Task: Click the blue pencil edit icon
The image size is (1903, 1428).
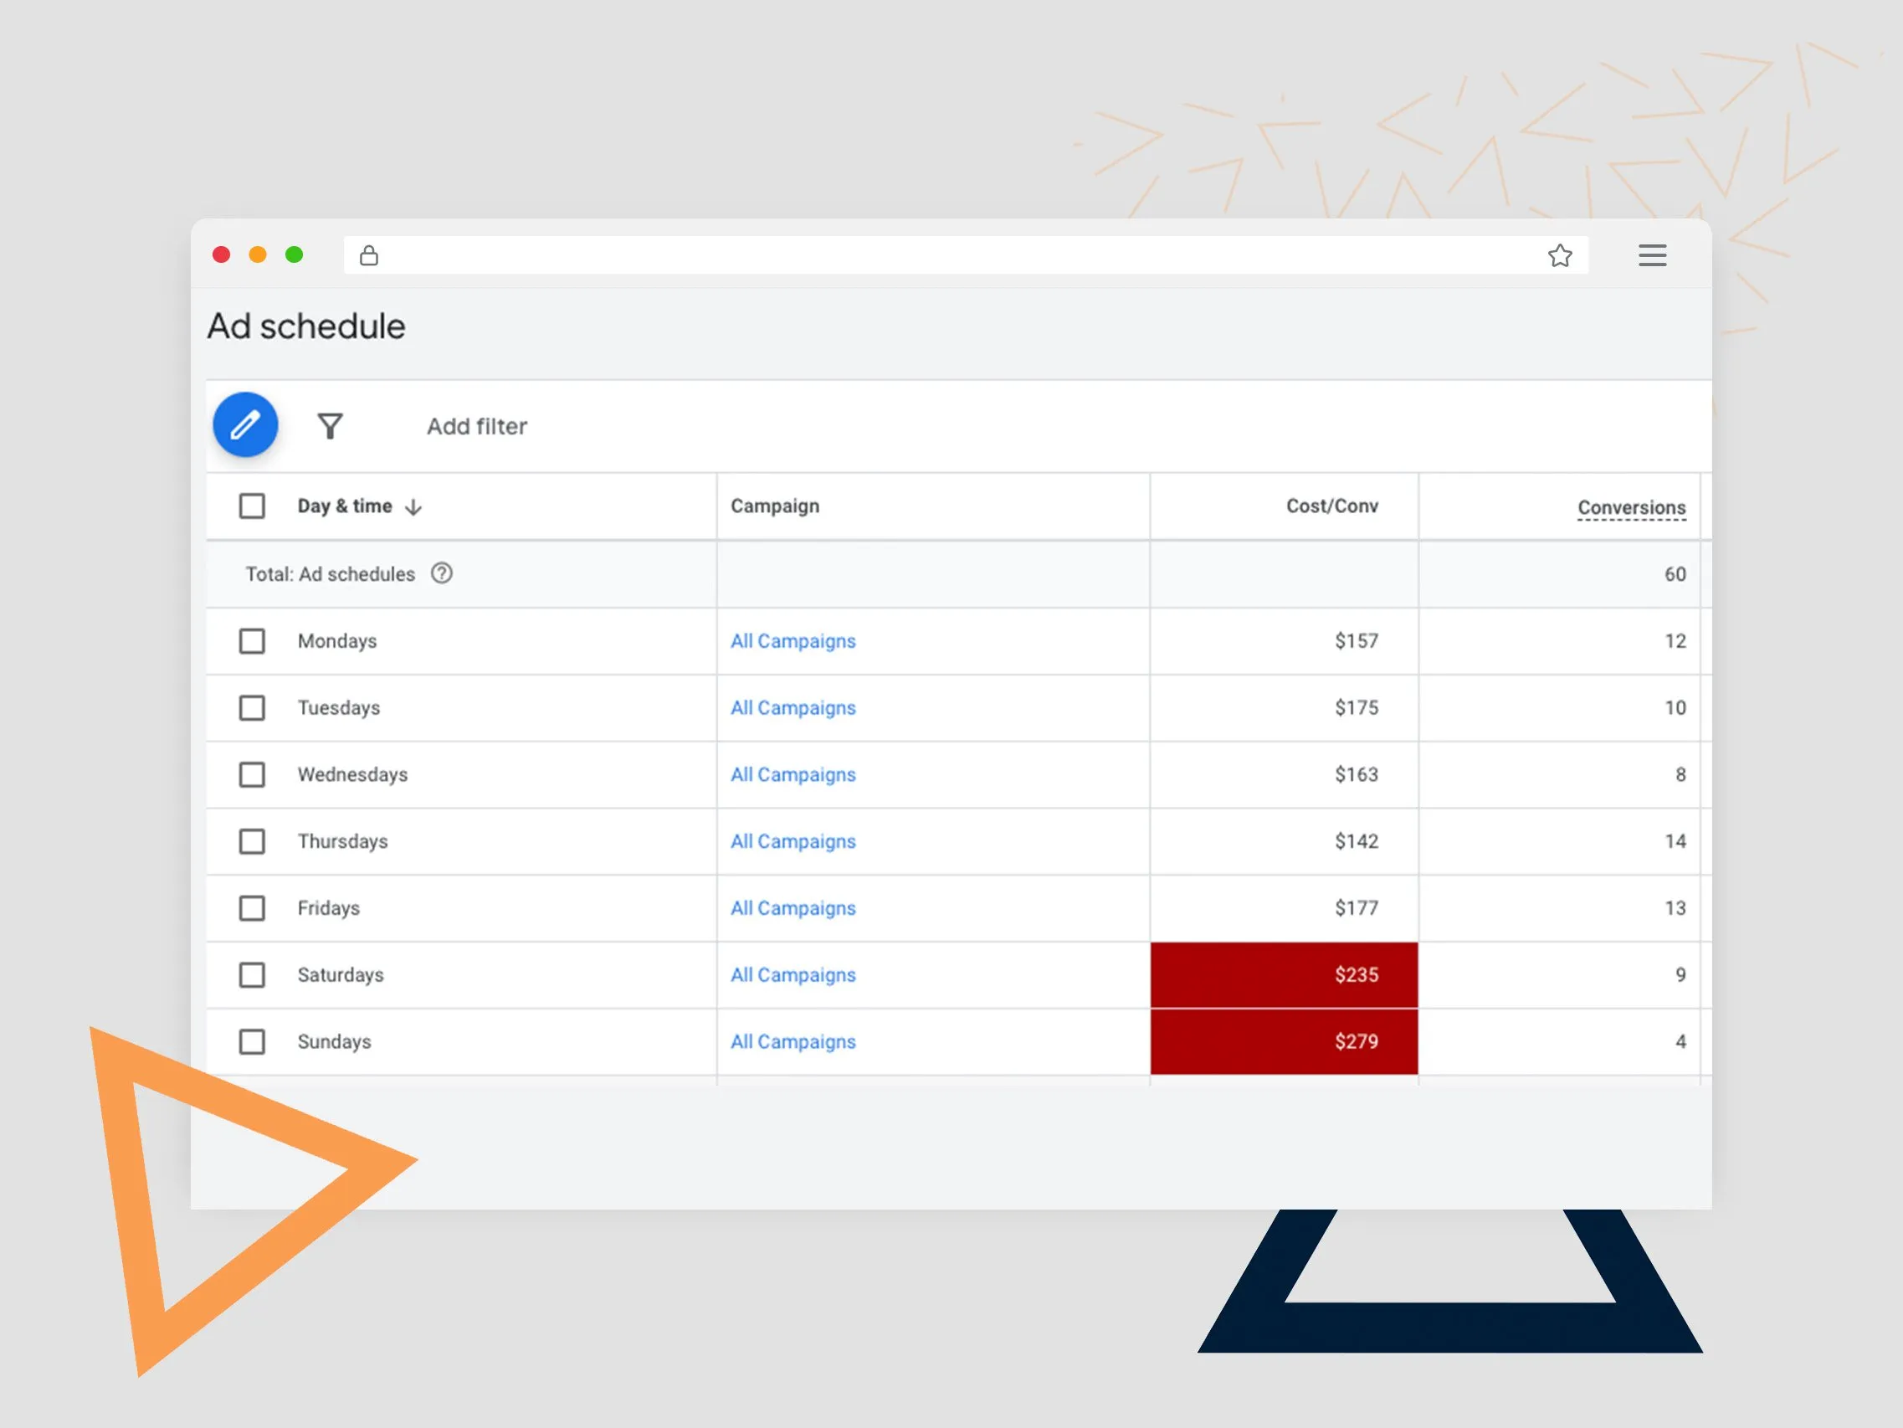Action: point(245,424)
